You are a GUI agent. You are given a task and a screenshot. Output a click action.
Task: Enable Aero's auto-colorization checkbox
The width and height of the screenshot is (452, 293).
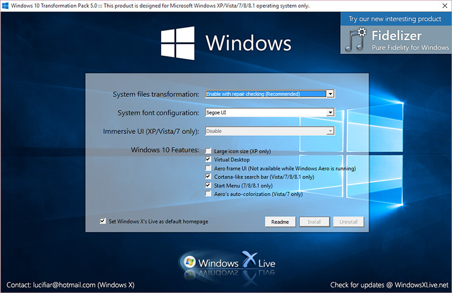tap(208, 194)
